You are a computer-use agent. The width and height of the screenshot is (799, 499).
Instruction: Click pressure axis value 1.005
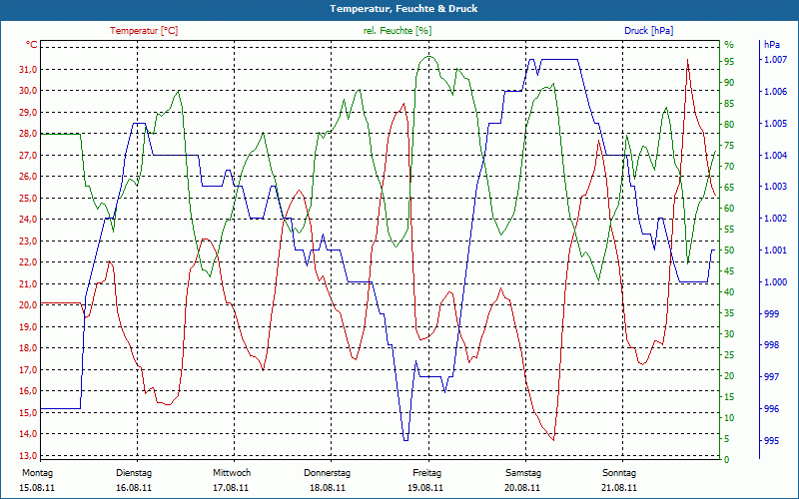click(x=776, y=123)
